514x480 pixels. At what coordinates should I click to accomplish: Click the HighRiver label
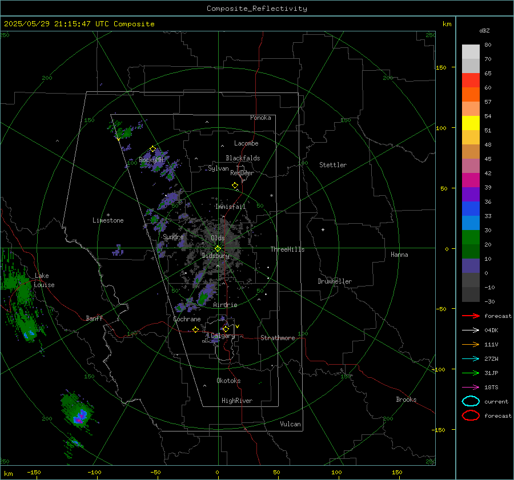point(237,401)
